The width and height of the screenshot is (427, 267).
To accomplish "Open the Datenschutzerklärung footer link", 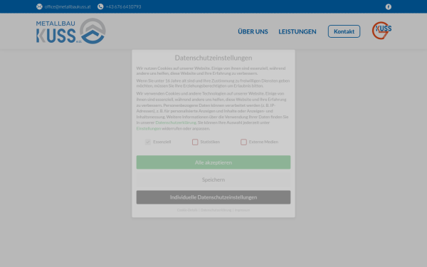I will coord(216,210).
